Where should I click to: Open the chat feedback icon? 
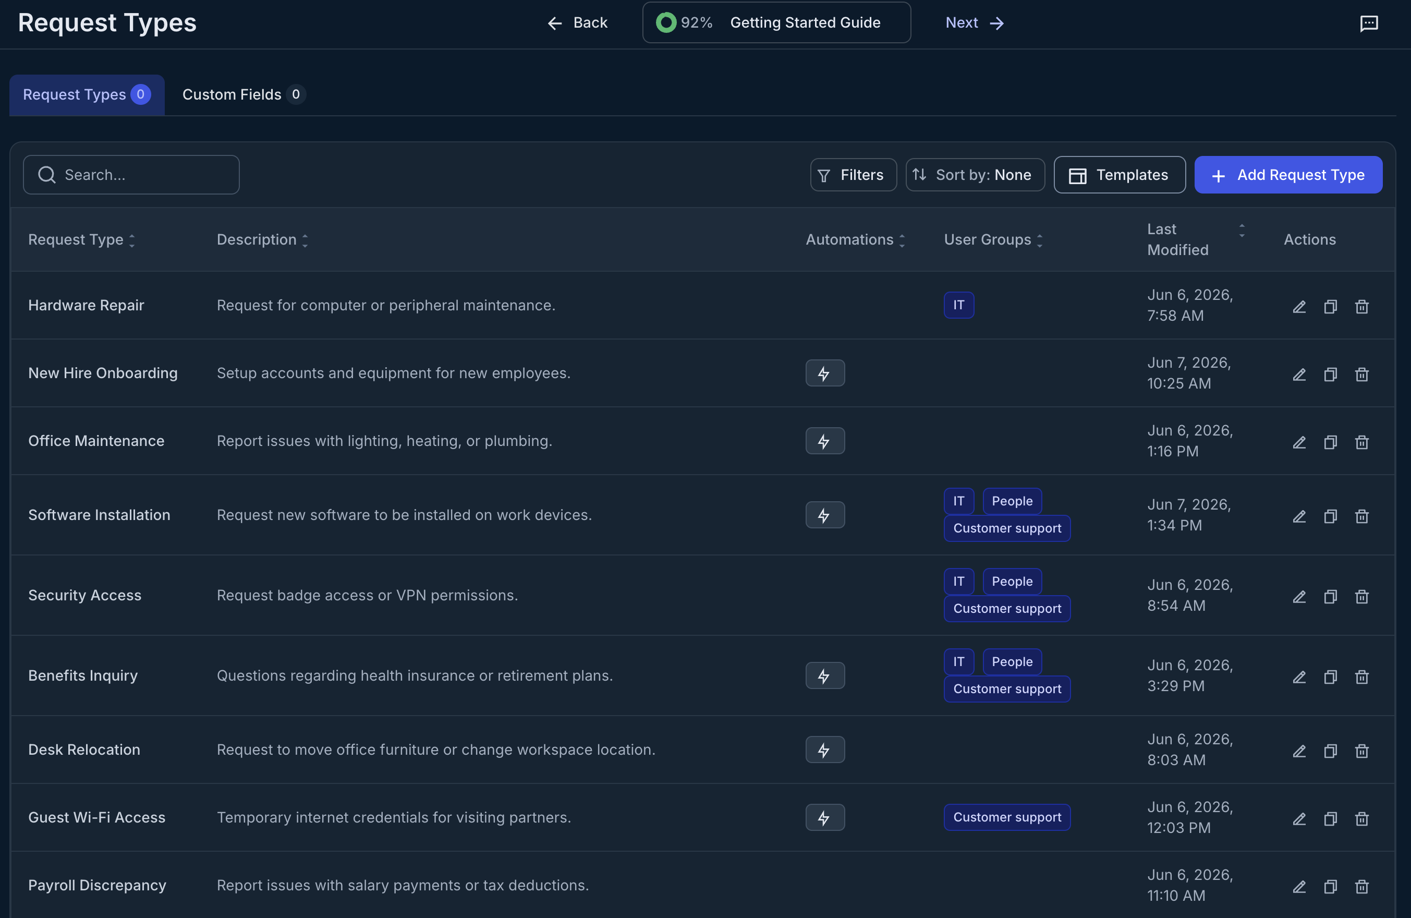coord(1368,23)
